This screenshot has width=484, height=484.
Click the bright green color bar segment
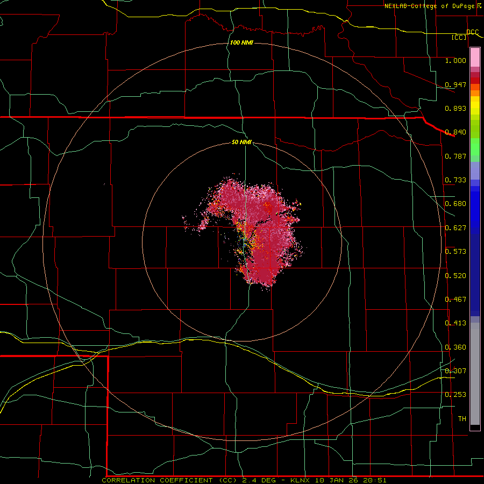[x=475, y=146]
